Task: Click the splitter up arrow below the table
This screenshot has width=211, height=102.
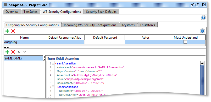Action: 5,47
